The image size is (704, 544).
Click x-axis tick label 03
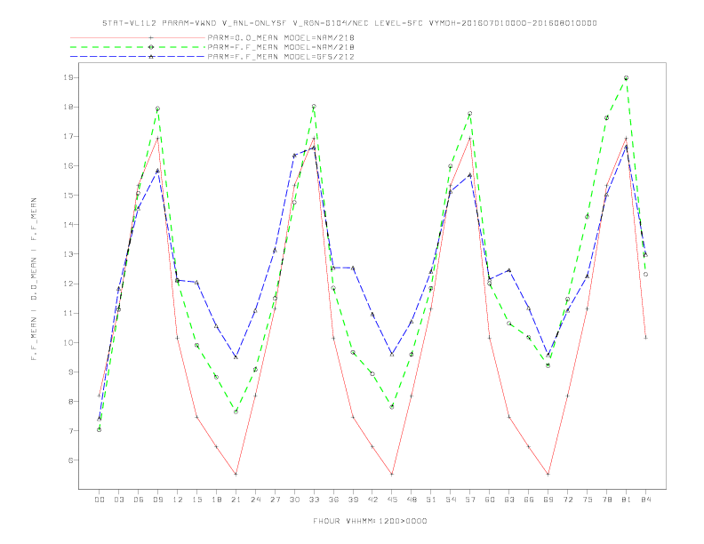119,500
